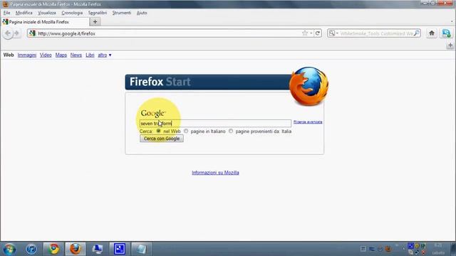Click the plus icon below toolbar
456x256 pixels.
tap(450, 46)
